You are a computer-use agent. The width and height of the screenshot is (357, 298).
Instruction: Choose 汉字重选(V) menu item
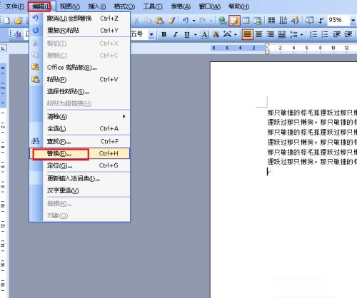tap(80, 190)
